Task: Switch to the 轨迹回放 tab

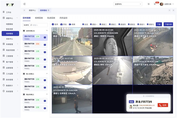Action: (51, 18)
